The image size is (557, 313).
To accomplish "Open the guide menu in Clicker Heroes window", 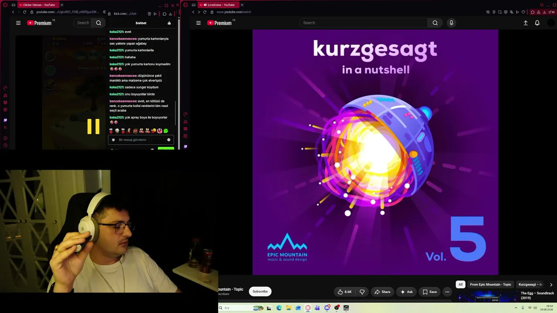I will (x=18, y=23).
